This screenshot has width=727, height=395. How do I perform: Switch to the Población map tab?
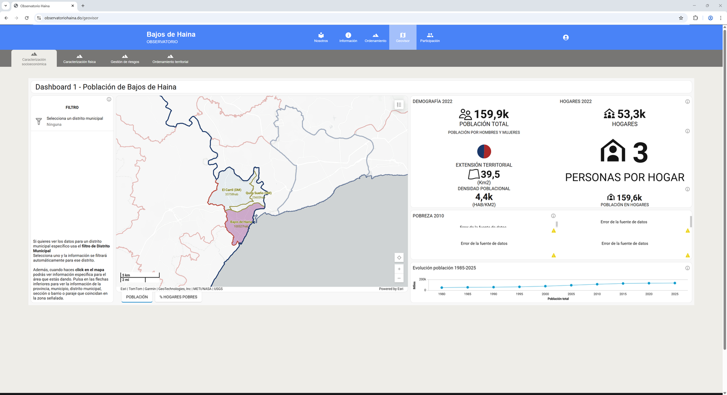click(137, 297)
